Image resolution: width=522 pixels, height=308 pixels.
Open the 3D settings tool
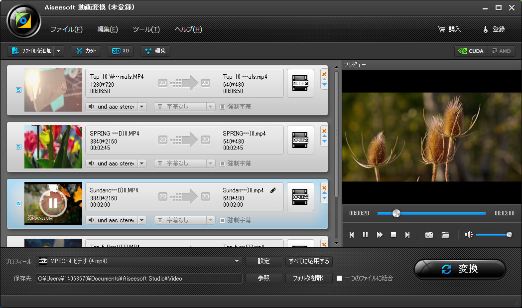[x=121, y=51]
